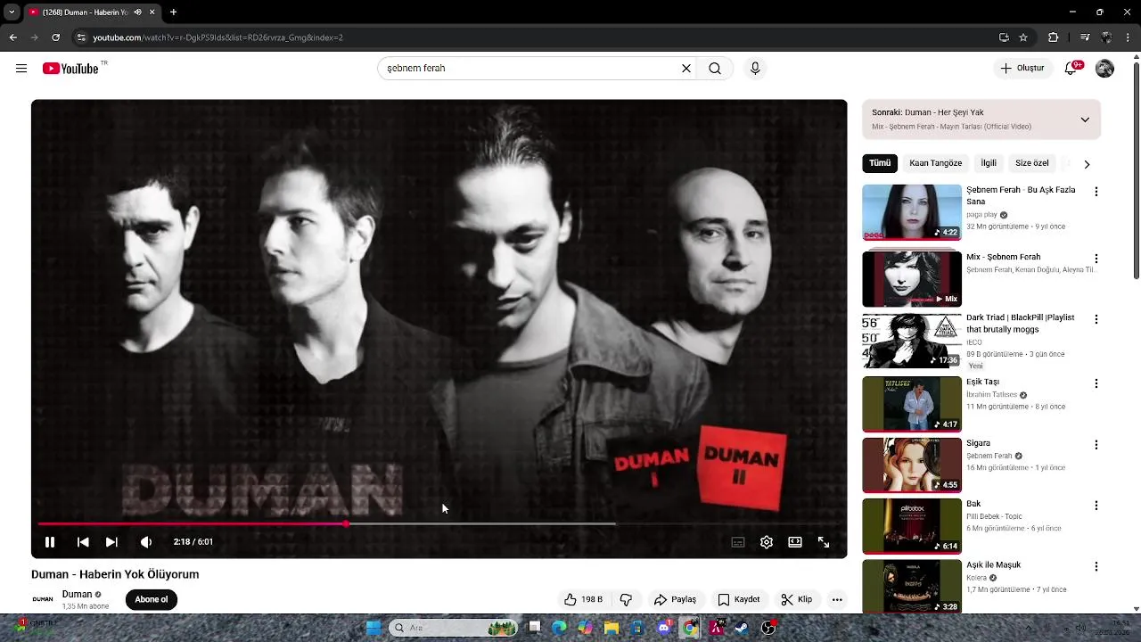
Task: Open the tab search dropdown arrow
Action: (x=12, y=12)
